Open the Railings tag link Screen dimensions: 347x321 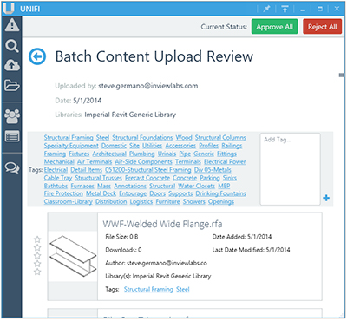[232, 146]
